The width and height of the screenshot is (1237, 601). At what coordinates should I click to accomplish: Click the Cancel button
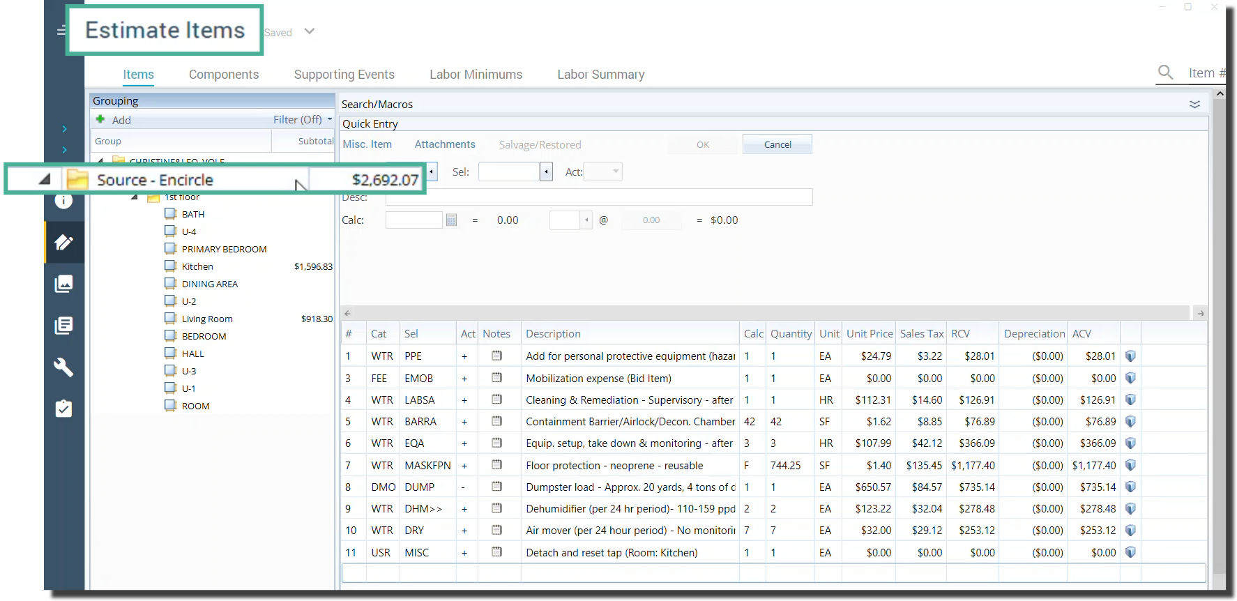pos(777,144)
